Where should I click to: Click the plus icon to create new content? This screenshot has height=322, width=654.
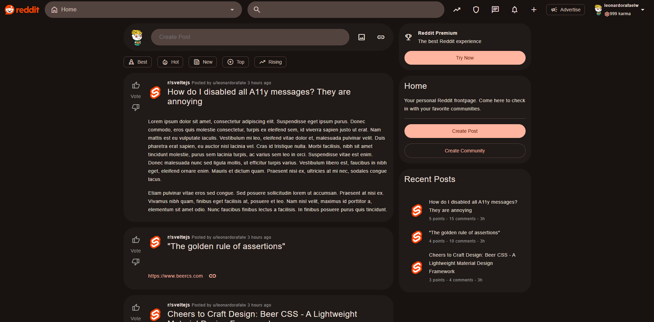[x=534, y=9]
